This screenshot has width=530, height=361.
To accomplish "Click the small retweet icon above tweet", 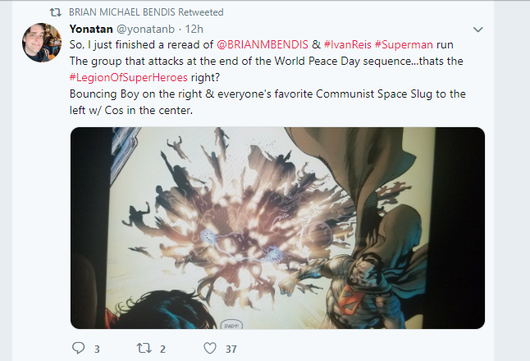I will click(x=56, y=12).
